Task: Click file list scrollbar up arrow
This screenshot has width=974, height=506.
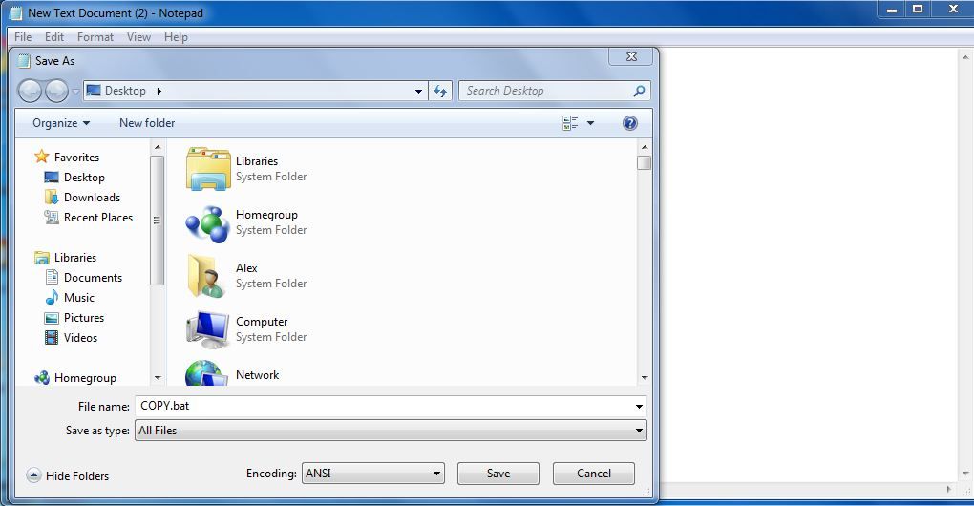Action: pos(645,147)
